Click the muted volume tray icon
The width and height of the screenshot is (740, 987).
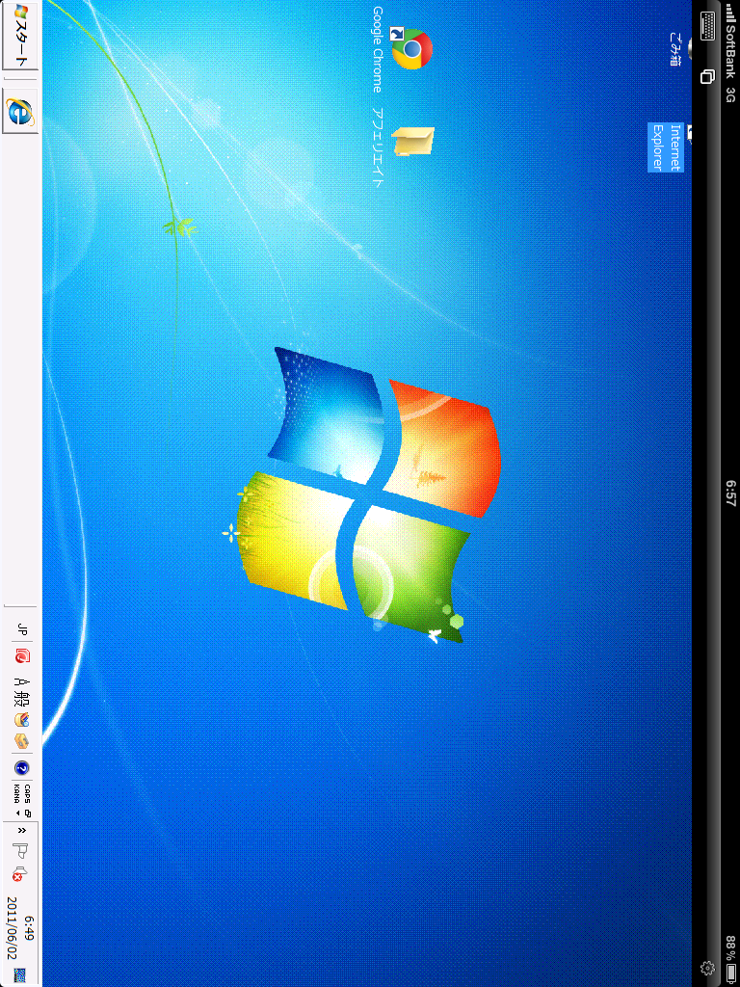click(19, 874)
